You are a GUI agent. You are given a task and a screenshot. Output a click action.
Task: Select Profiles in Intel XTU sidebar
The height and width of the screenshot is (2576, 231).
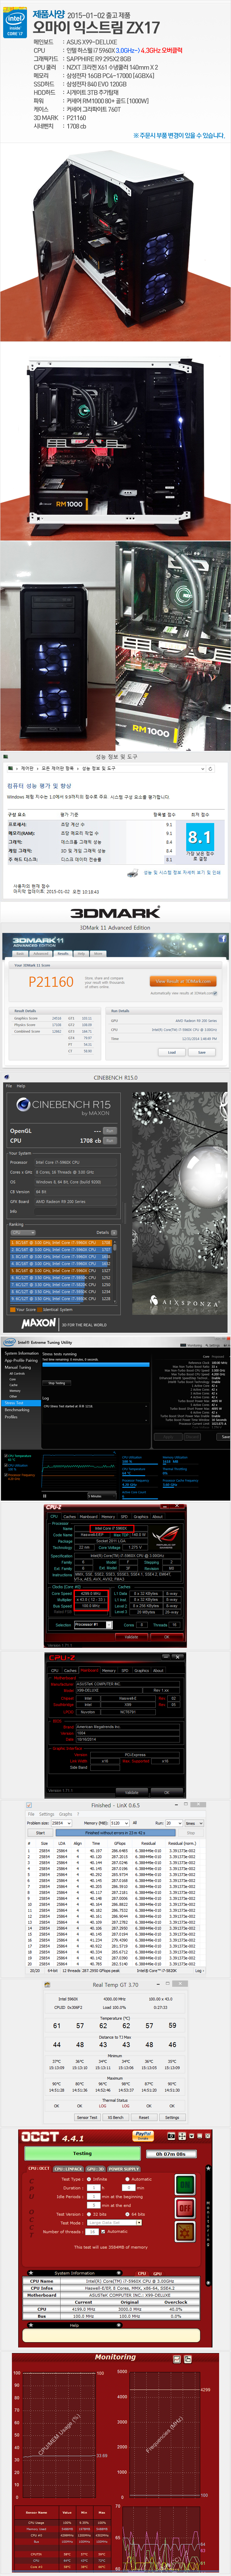10,1417
